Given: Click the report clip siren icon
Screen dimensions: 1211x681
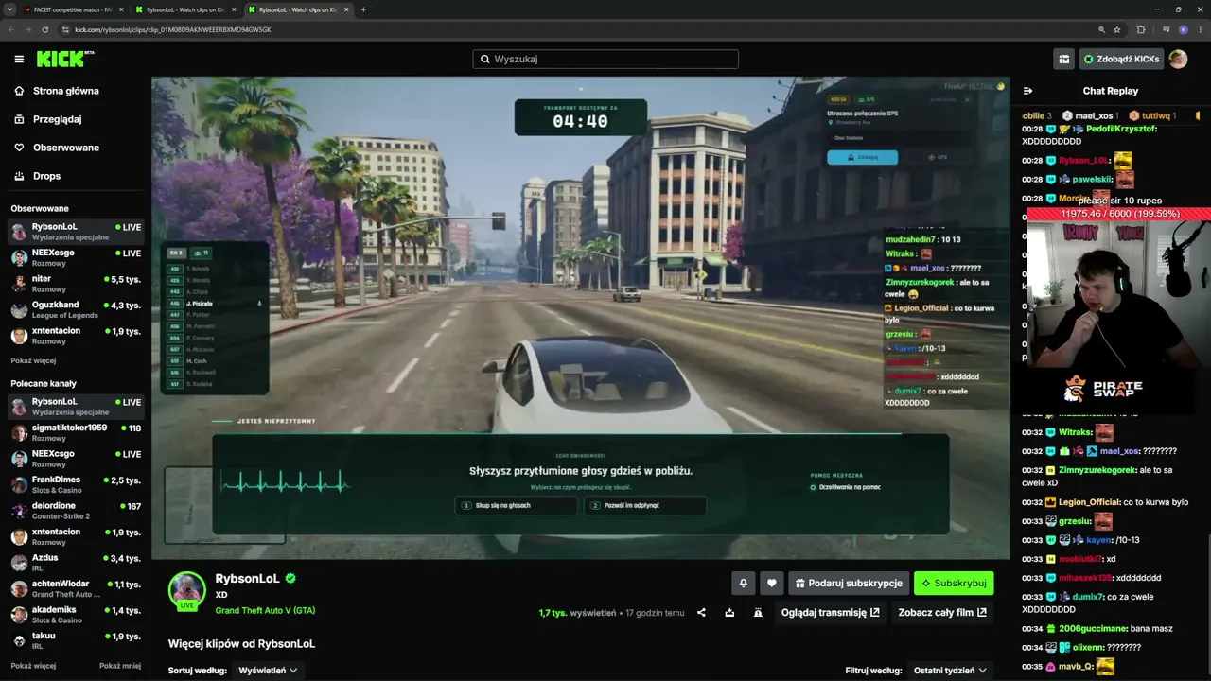Looking at the screenshot, I should point(758,613).
